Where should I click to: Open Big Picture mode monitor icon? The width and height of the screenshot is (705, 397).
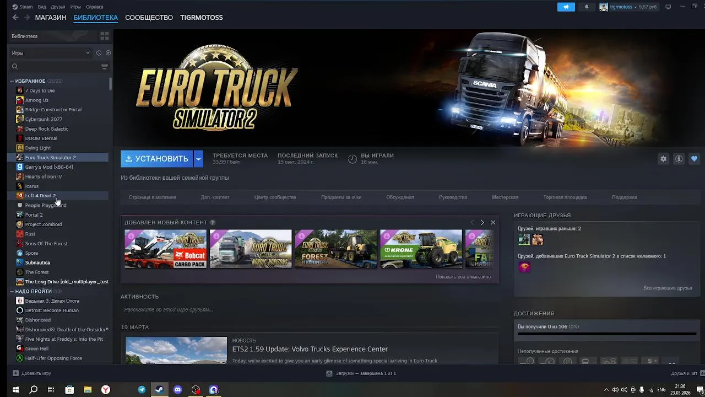click(x=668, y=7)
